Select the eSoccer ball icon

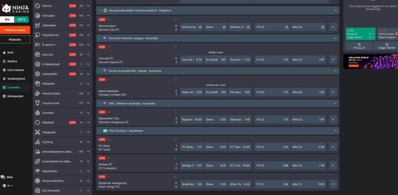(x=38, y=54)
